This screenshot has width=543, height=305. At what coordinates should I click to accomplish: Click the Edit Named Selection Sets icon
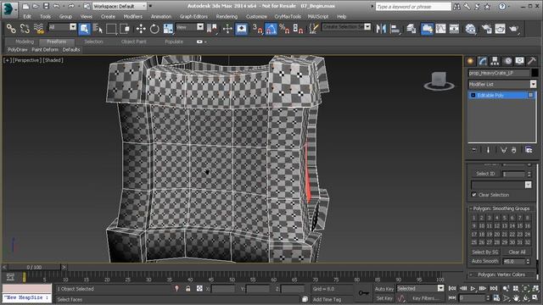313,29
